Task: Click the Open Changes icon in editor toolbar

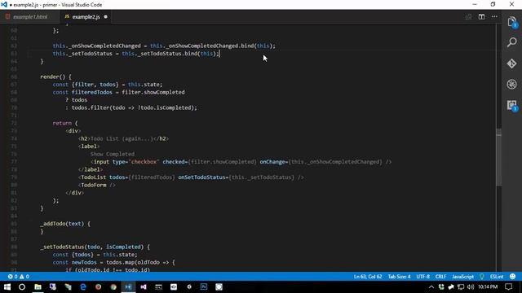Action: pos(468,16)
